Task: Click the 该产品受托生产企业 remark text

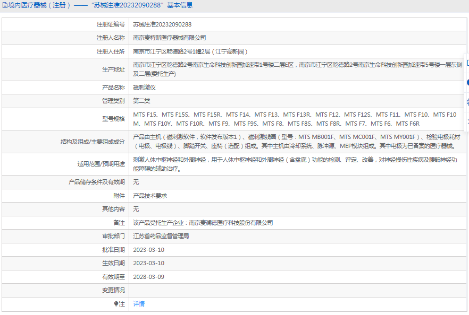Action: pos(203,223)
